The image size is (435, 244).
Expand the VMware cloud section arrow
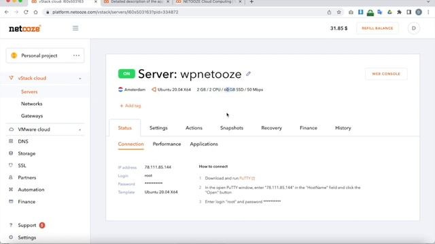[80, 129]
